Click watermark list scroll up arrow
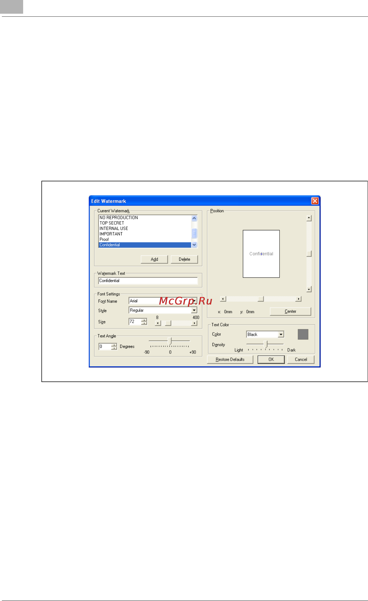Viewport: 368px width, 601px height. click(194, 218)
